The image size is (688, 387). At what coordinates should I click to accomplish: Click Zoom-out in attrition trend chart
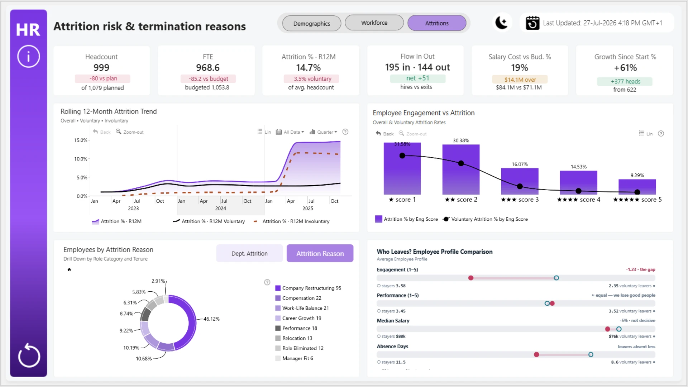[x=130, y=132]
